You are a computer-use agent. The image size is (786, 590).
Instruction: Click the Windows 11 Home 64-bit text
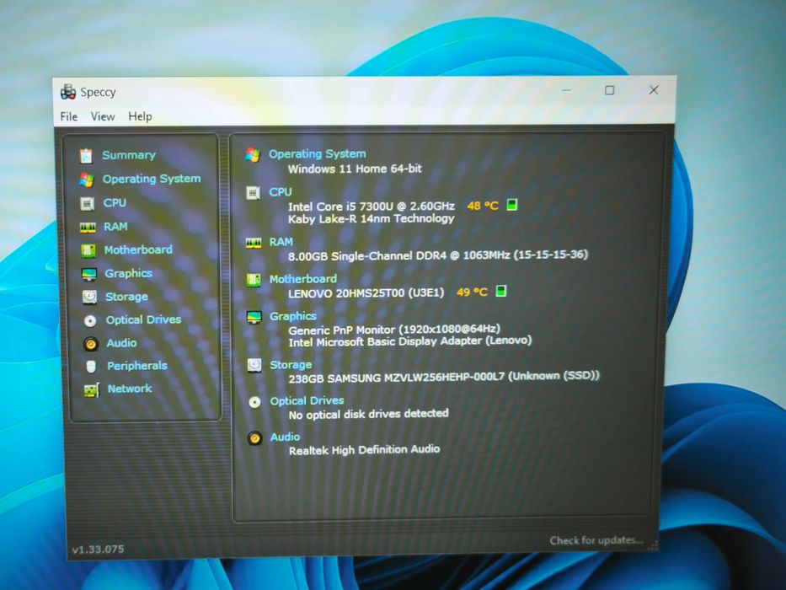tap(355, 169)
